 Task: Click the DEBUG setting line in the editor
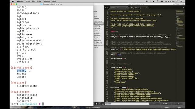(x=115, y=55)
